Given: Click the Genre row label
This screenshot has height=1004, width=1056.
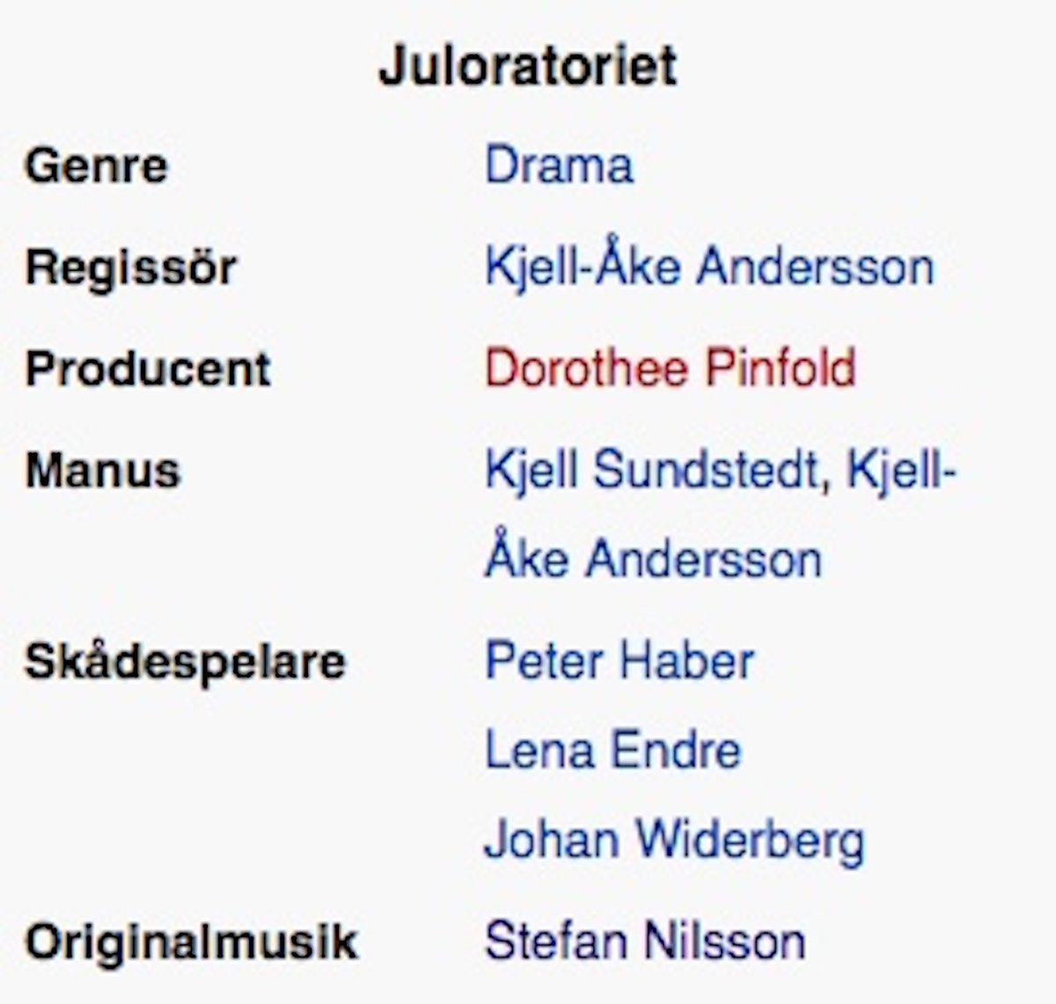Looking at the screenshot, I should coord(96,165).
